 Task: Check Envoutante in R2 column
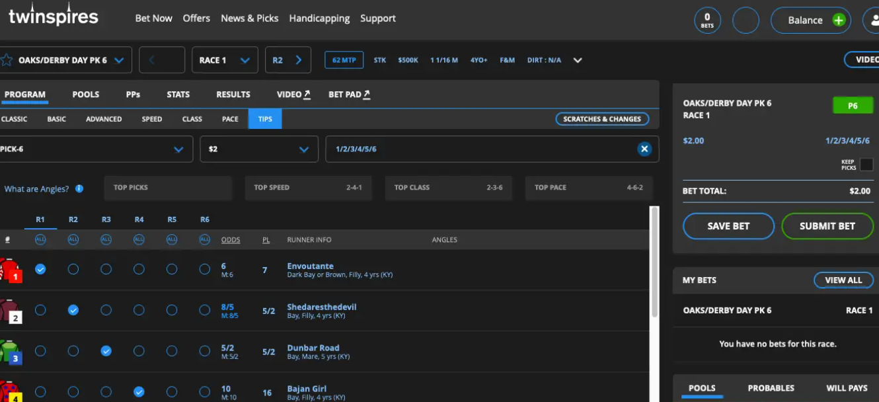[73, 269]
